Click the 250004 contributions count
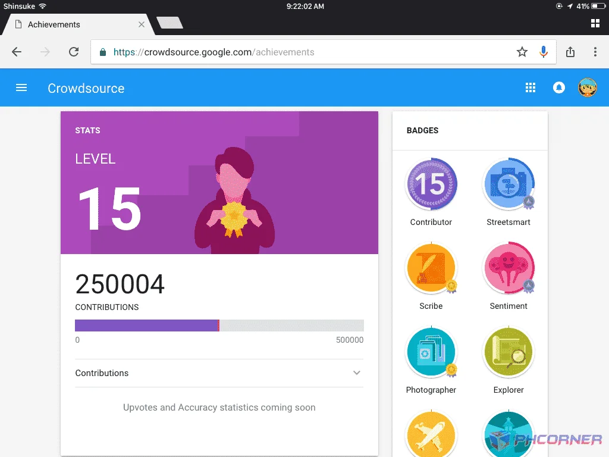 coord(120,284)
